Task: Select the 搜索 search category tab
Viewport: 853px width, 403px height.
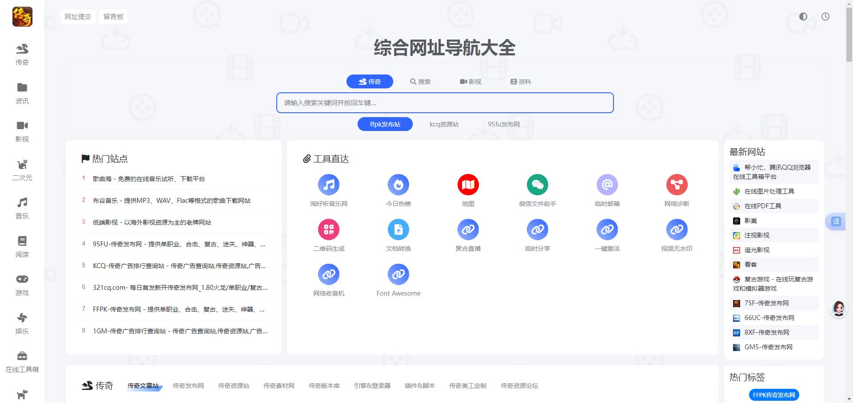Action: tap(420, 82)
